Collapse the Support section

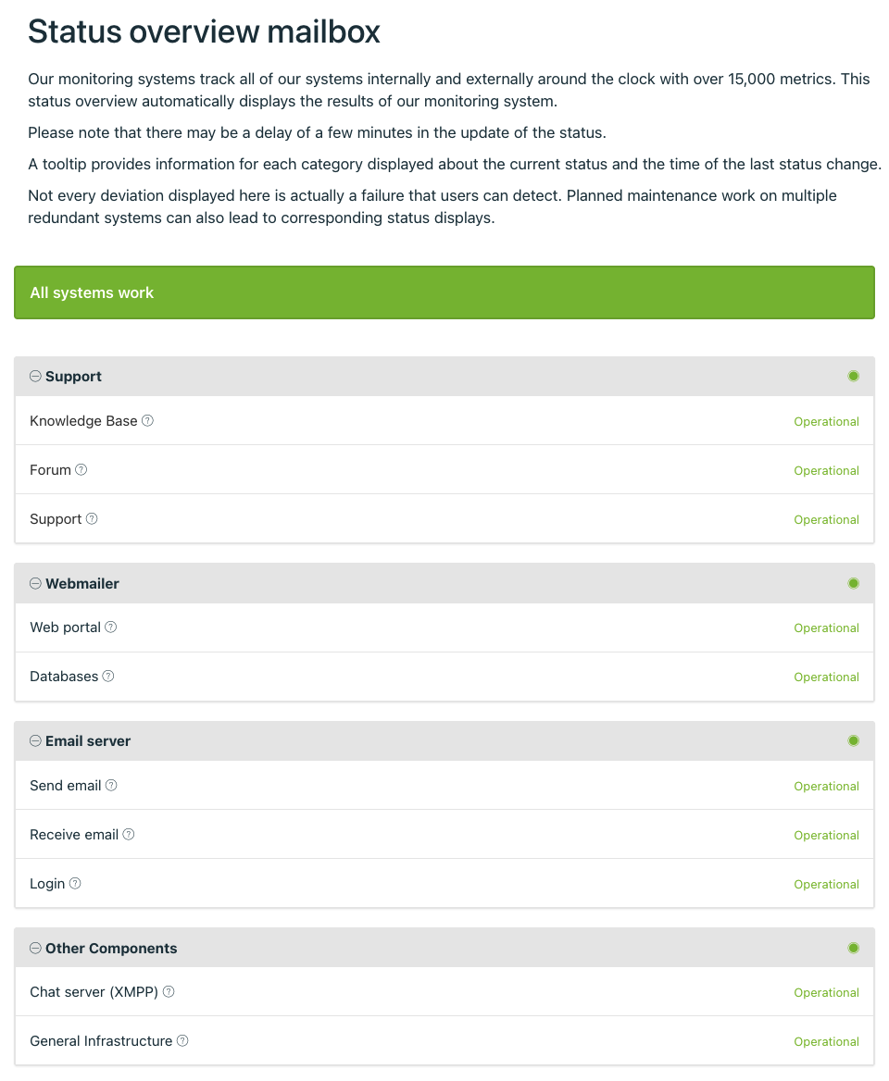(x=35, y=377)
